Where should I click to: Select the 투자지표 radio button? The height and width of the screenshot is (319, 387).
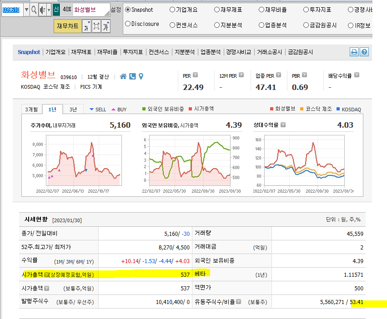(x=306, y=10)
